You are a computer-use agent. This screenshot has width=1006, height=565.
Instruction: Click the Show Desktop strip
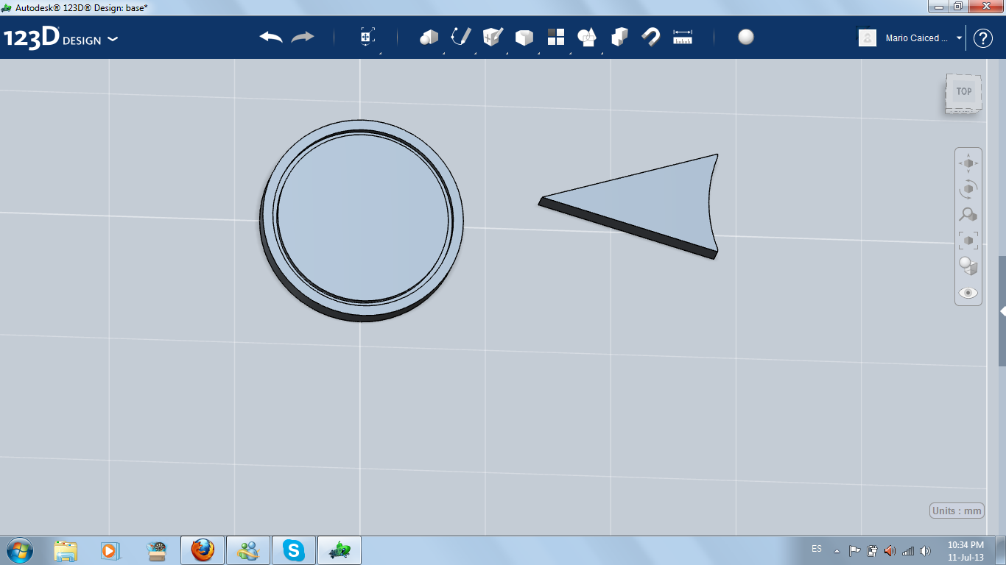pyautogui.click(x=1001, y=550)
